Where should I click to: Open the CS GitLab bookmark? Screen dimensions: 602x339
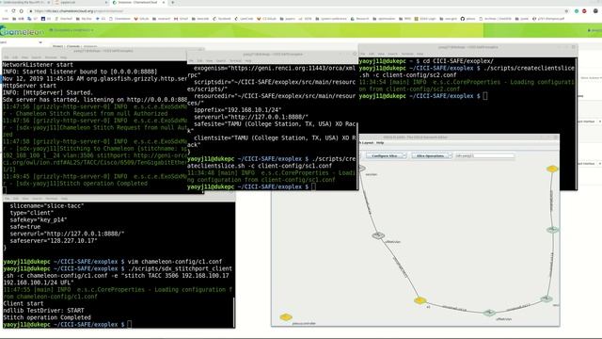click(x=267, y=19)
